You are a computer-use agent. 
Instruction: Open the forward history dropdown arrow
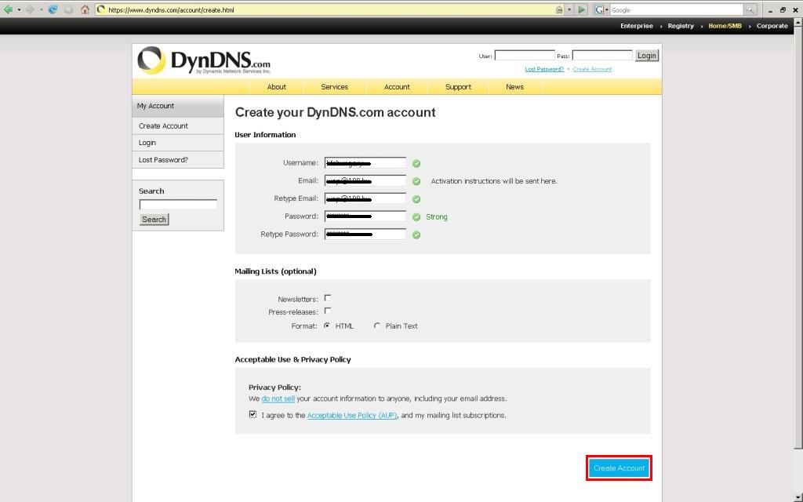point(41,9)
